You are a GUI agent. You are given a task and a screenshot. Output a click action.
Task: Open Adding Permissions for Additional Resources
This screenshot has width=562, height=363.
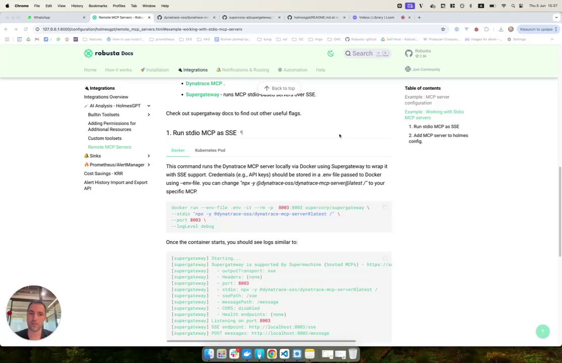tap(112, 127)
